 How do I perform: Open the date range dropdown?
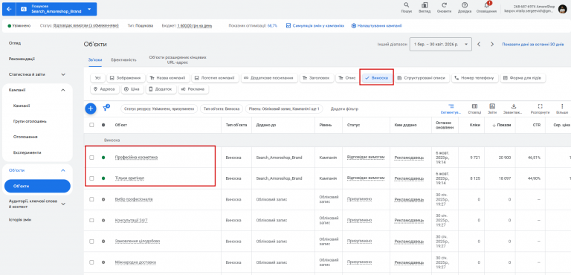click(441, 44)
